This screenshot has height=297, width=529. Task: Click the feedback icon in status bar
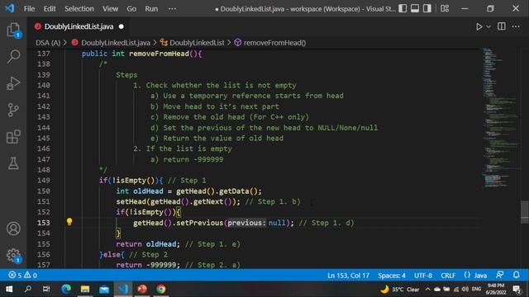point(499,275)
